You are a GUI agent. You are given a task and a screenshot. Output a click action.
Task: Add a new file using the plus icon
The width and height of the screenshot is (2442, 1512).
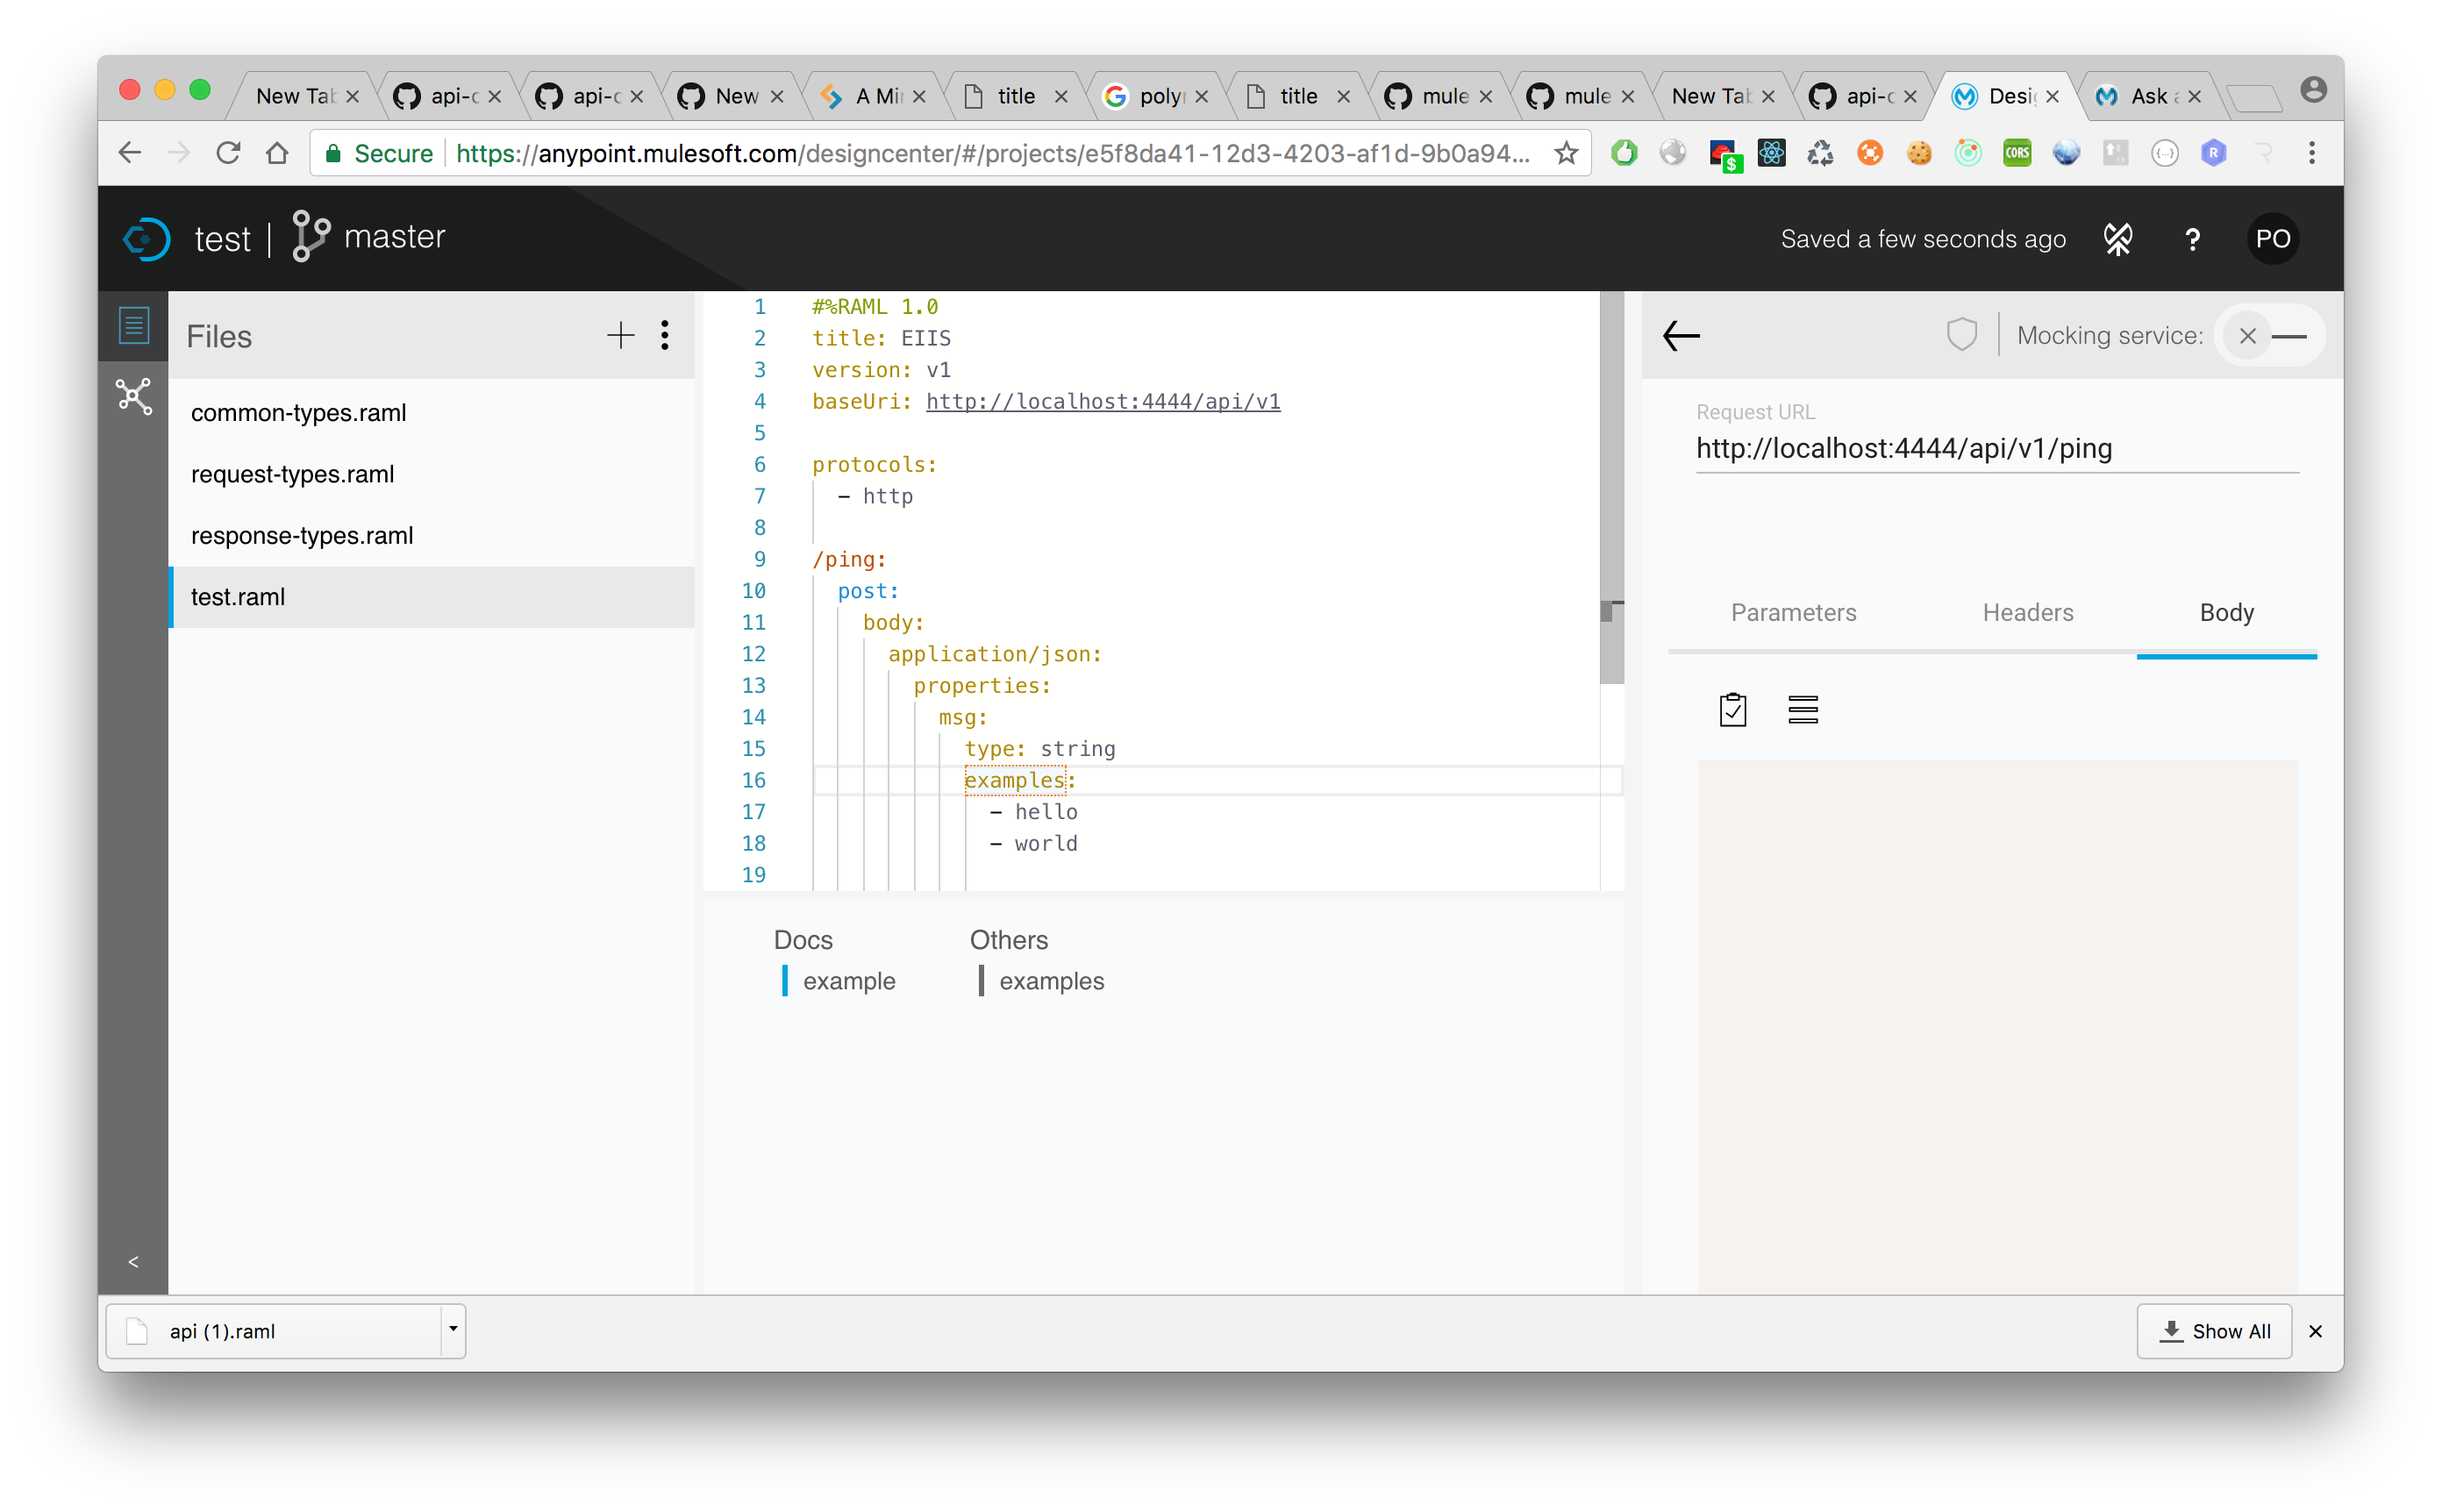pos(621,335)
